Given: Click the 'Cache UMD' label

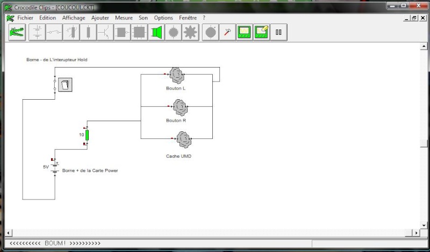Looking at the screenshot, I should coord(178,156).
